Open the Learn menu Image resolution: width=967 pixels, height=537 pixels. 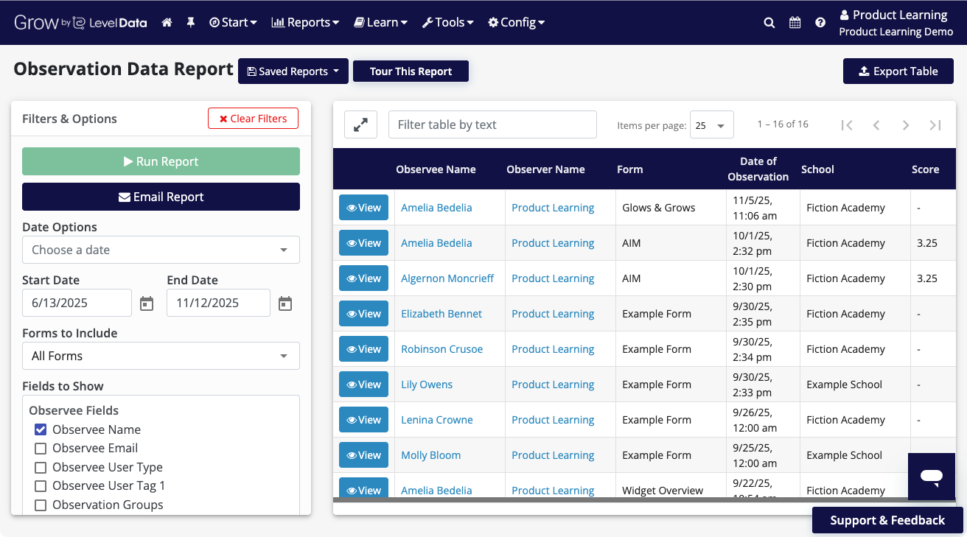tap(380, 23)
